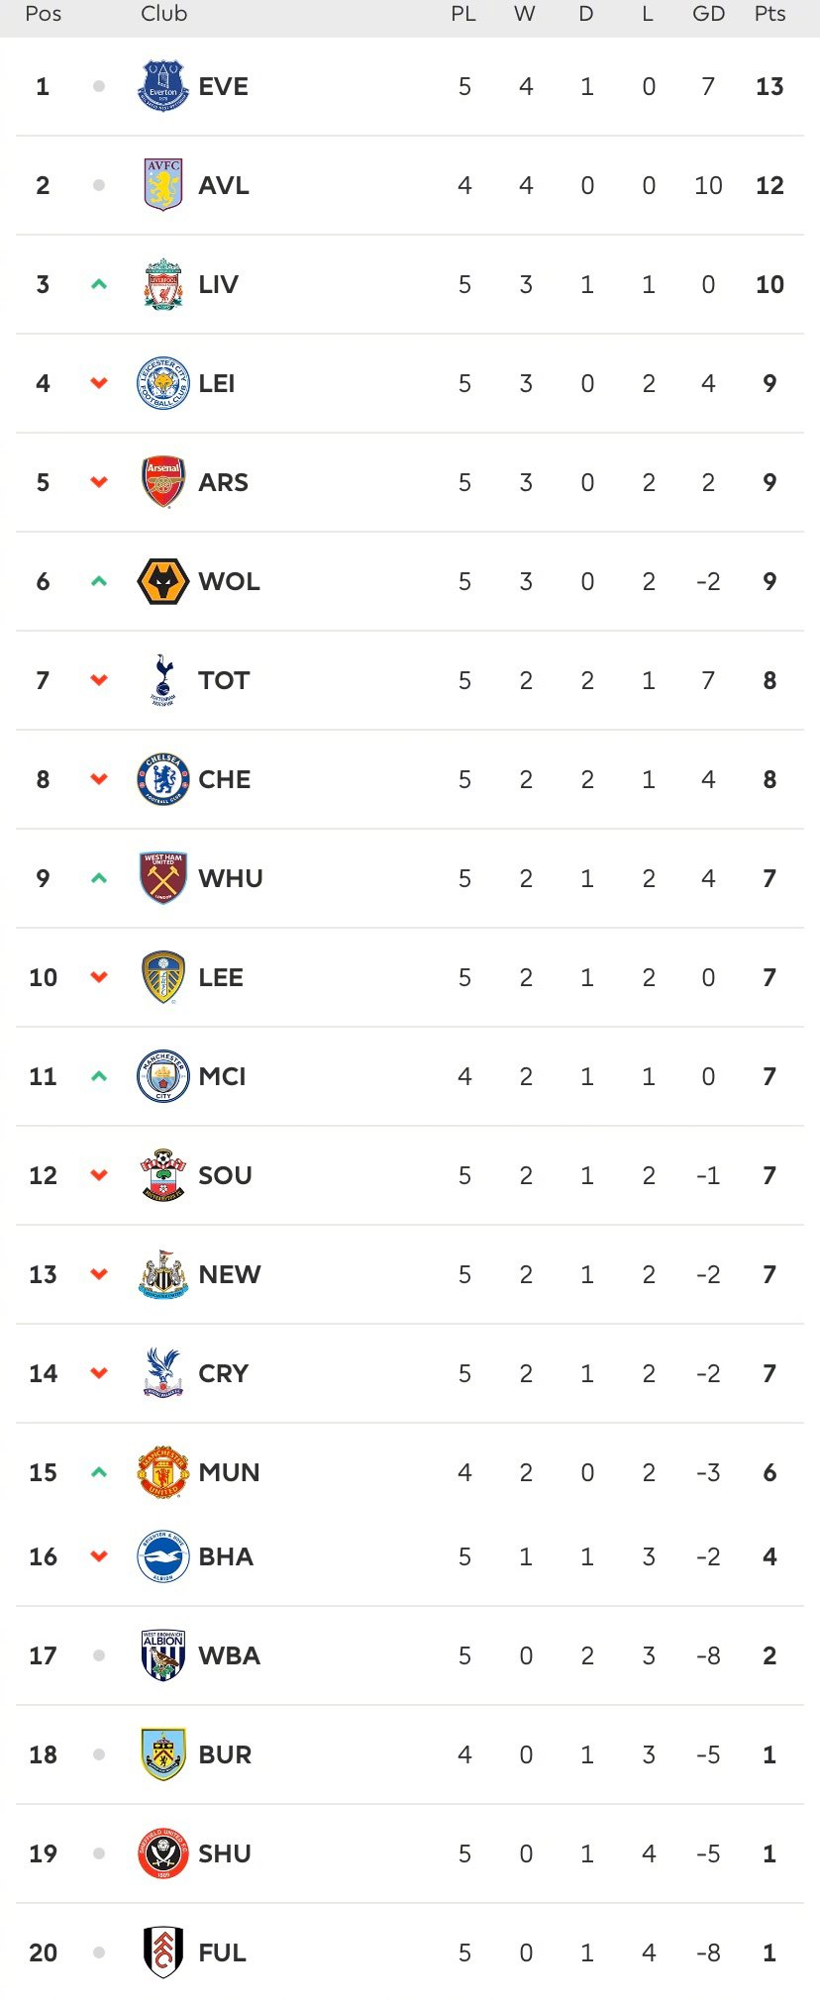Click the Sheffield United badge

pyautogui.click(x=162, y=1853)
